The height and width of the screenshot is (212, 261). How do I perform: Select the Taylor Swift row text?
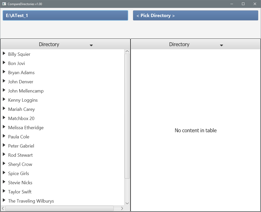pos(20,192)
